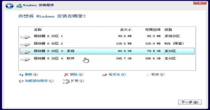Click the 总大小 column header

(x=126, y=30)
